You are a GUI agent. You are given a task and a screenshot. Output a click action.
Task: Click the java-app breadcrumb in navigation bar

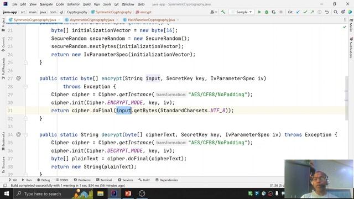coord(10,12)
